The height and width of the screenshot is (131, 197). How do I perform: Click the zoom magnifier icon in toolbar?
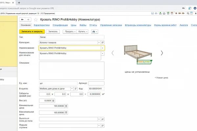click(188, 13)
